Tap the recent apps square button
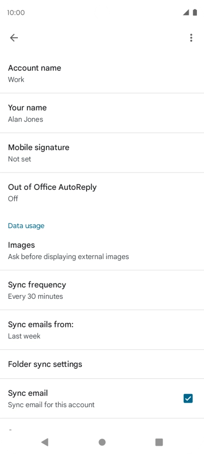This screenshot has height=454, width=204. coord(159,442)
